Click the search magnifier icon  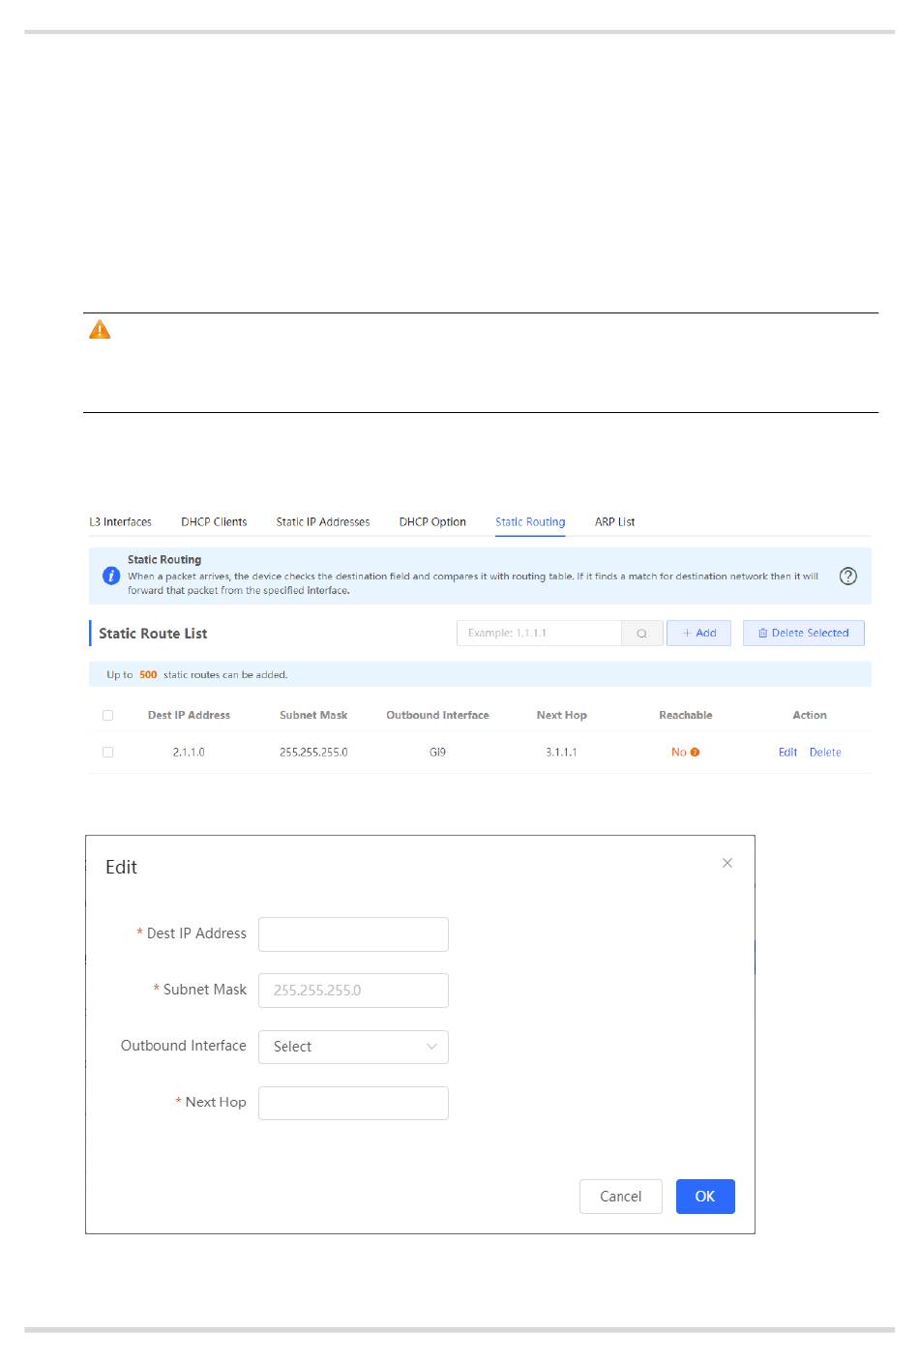click(641, 634)
